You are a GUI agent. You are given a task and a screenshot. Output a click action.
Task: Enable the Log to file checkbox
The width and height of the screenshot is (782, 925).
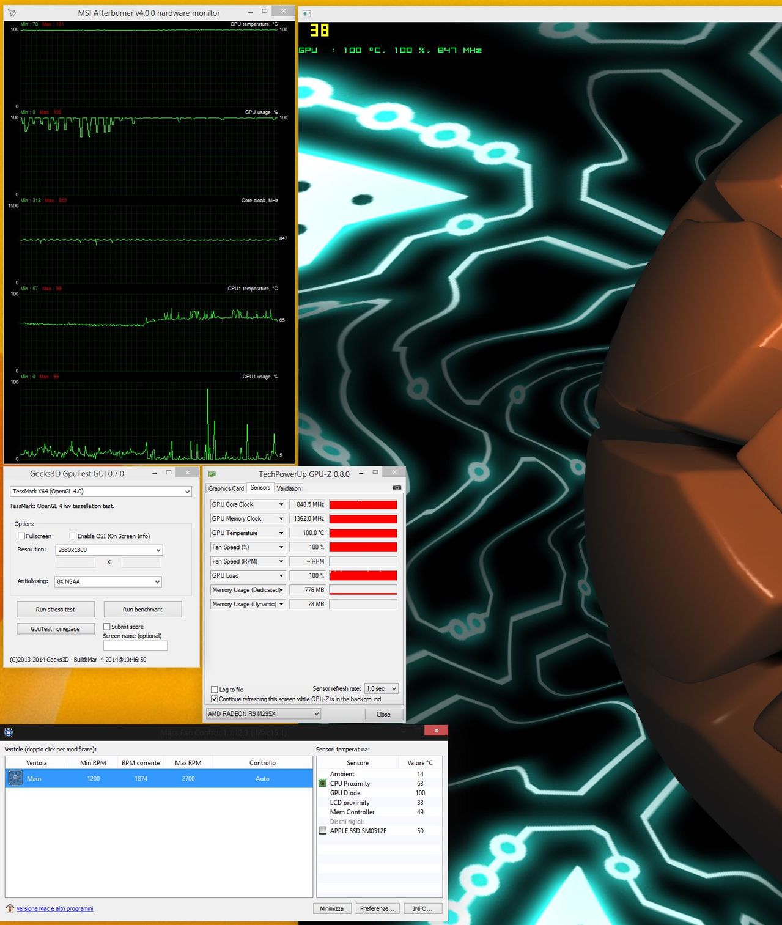(215, 690)
